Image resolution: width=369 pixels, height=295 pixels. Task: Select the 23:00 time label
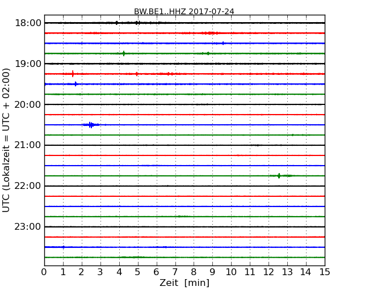point(28,227)
